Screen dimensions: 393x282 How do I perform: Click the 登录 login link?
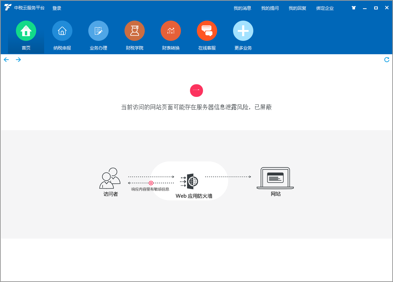(x=57, y=8)
